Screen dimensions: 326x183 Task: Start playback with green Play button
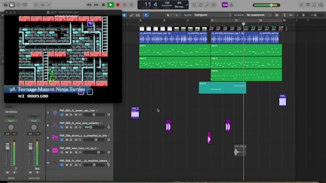(x=110, y=5)
